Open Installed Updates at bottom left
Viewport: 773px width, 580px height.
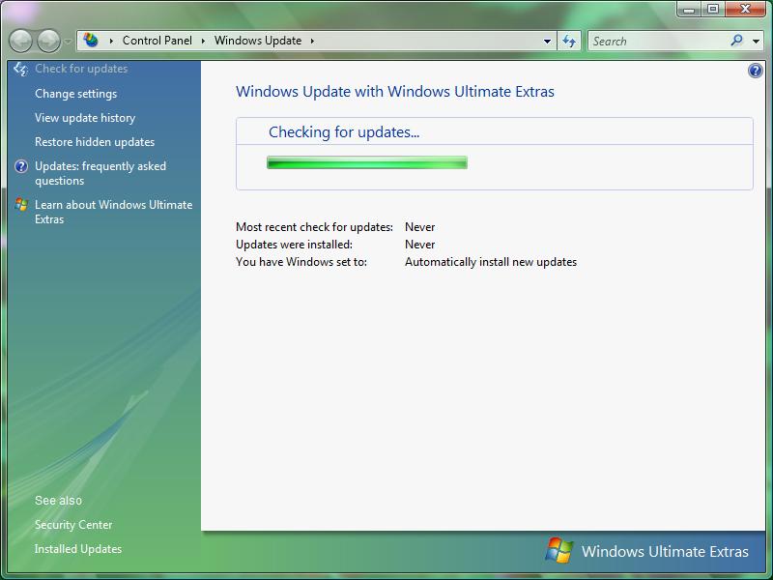click(77, 549)
